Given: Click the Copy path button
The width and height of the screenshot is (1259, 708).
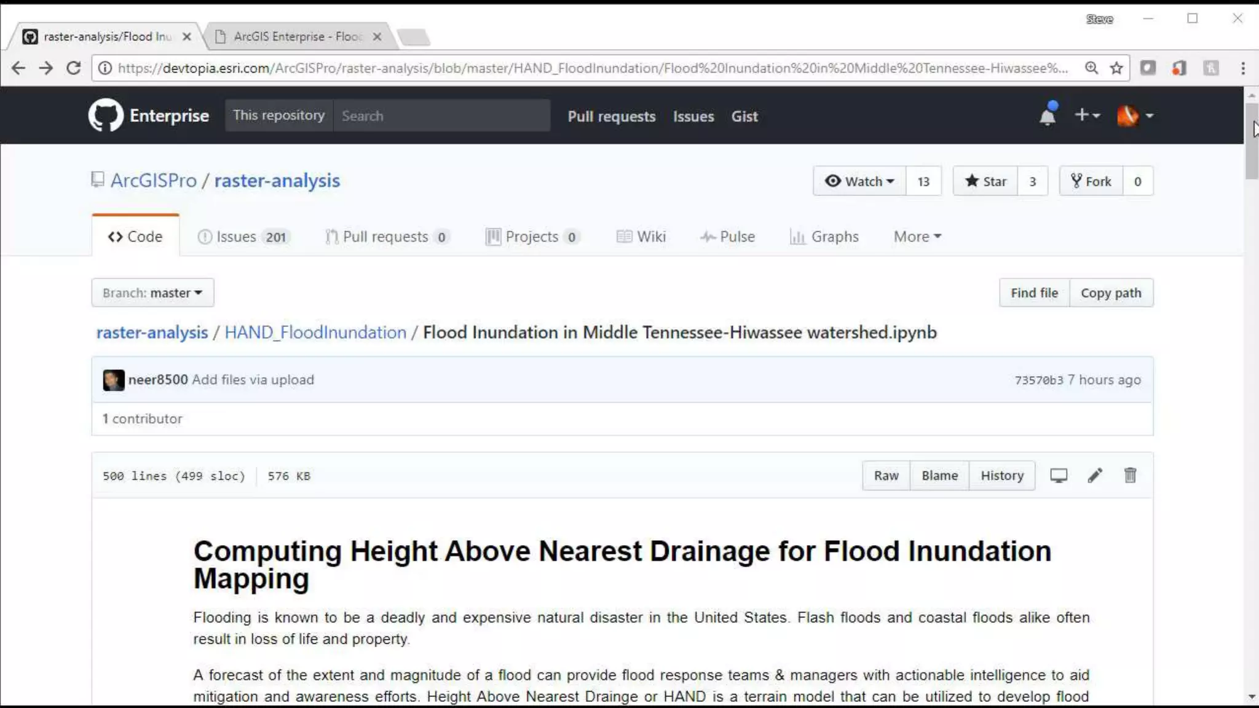Looking at the screenshot, I should click(x=1111, y=293).
